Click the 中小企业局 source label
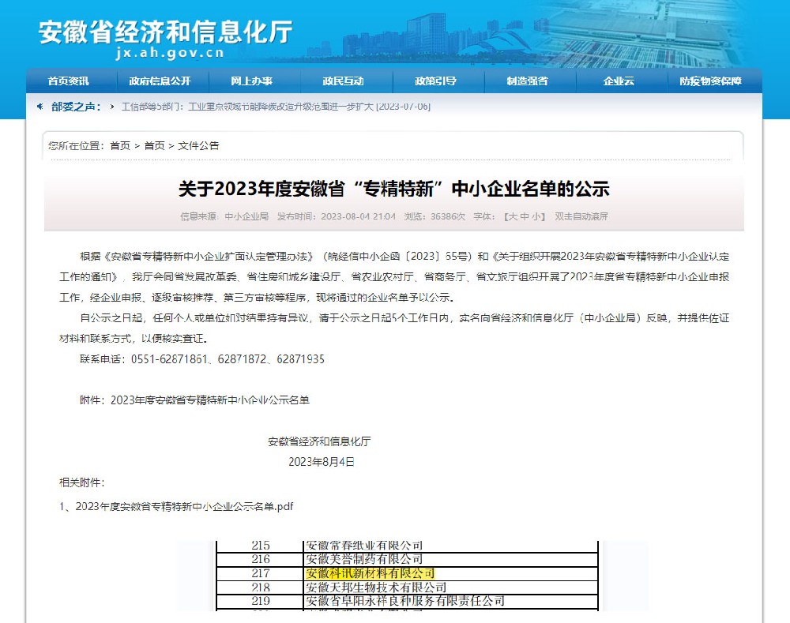The image size is (790, 623). pos(246,216)
